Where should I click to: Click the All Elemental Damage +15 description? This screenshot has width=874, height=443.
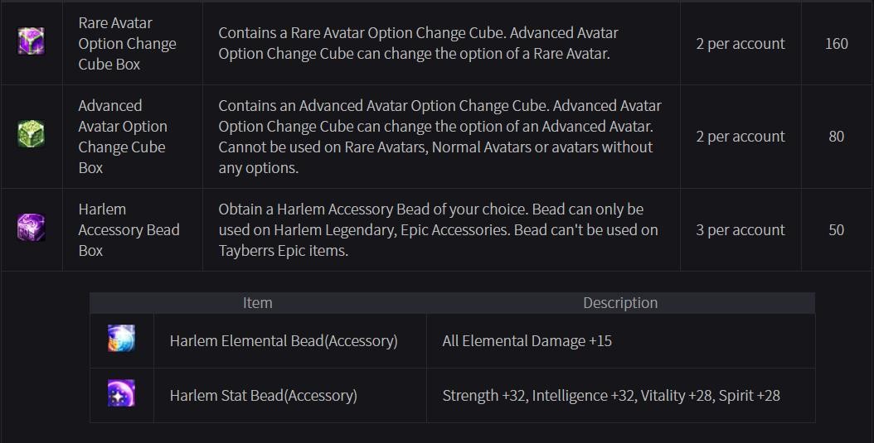point(527,340)
